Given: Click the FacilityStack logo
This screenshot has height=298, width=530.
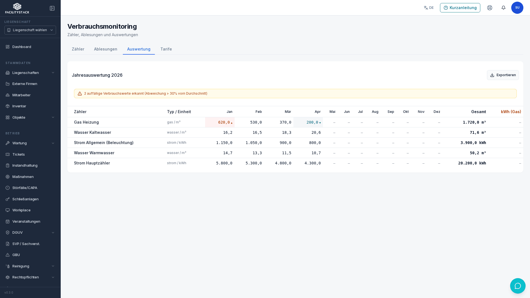Looking at the screenshot, I should tap(17, 8).
